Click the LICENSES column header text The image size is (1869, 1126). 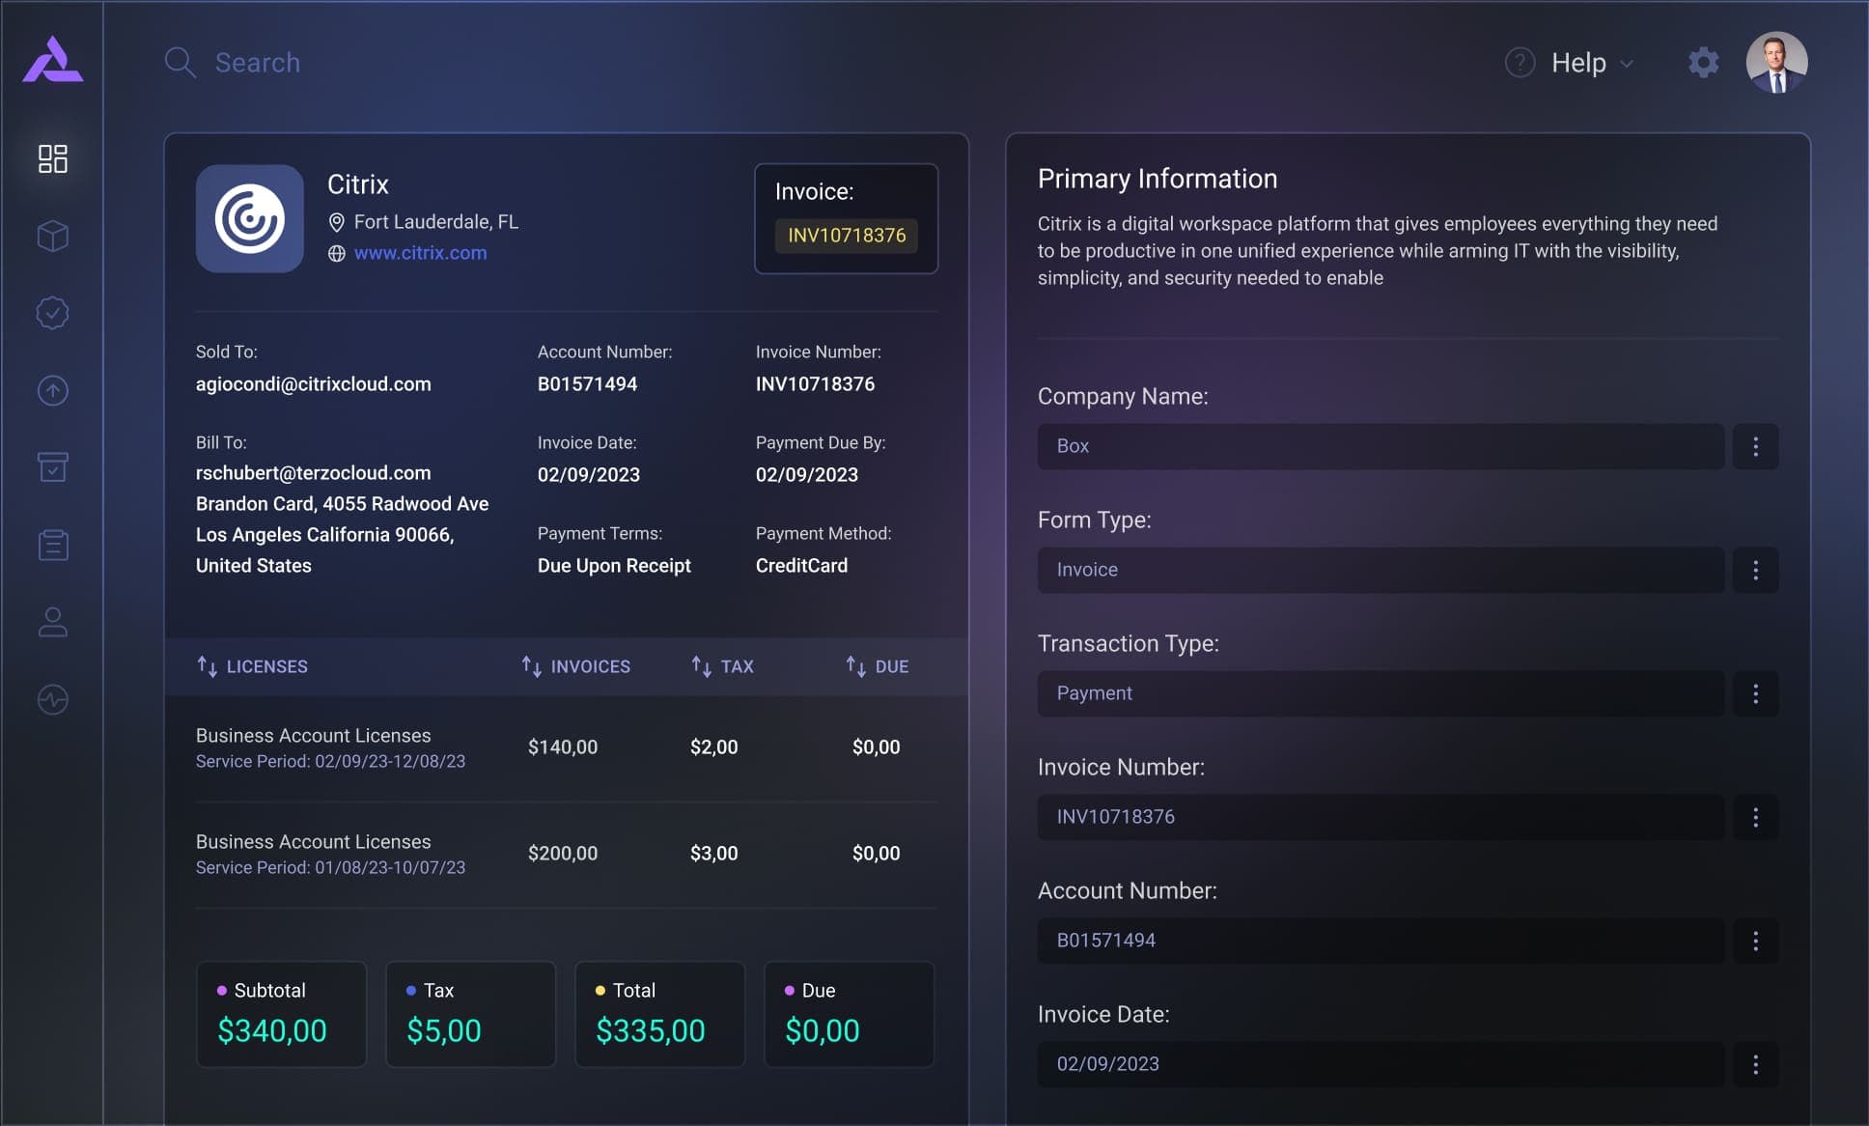(x=267, y=666)
